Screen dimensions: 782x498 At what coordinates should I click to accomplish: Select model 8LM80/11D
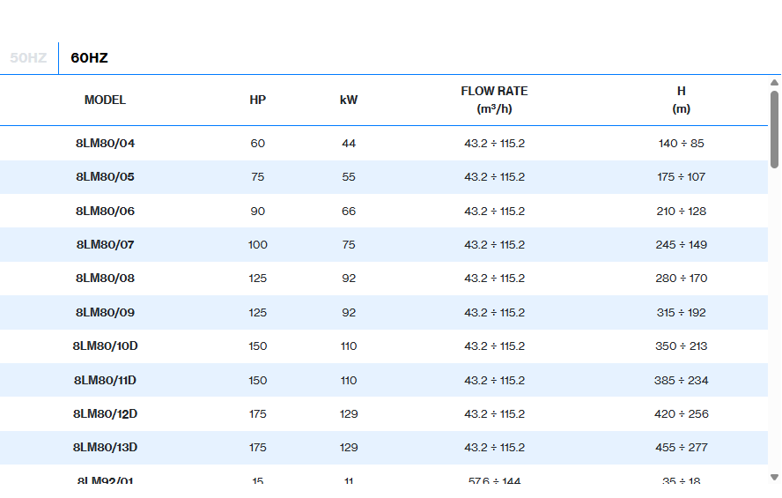[x=105, y=380]
